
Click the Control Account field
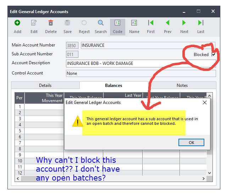(140, 73)
